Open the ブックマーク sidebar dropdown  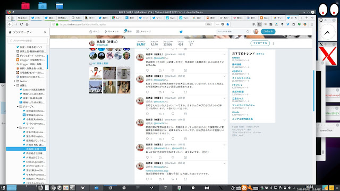[20, 32]
